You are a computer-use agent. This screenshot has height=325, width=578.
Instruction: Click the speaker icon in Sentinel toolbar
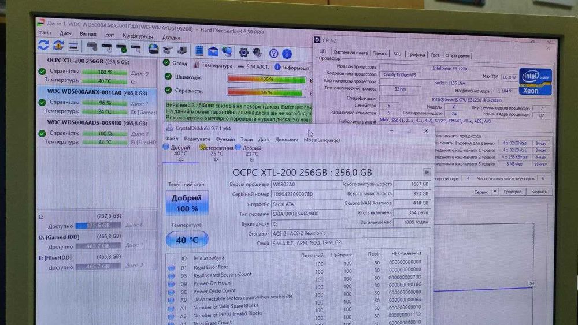click(257, 53)
